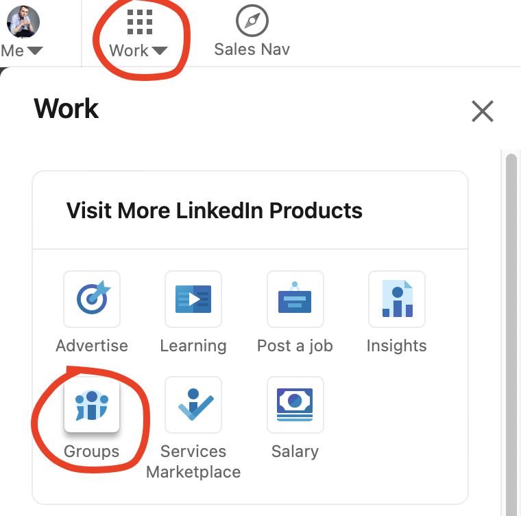Open the Insights chart icon
Screen dimensions: 521x516
click(x=396, y=299)
